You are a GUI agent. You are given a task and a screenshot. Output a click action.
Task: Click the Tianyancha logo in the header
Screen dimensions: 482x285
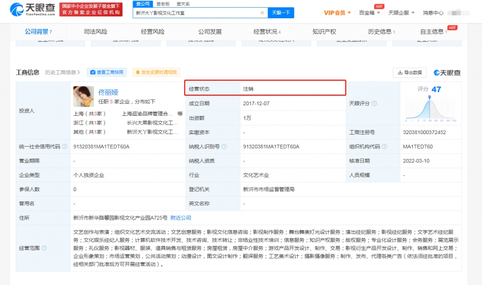point(33,10)
